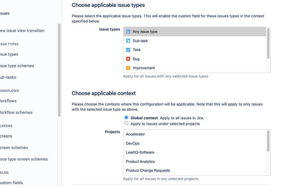Select Accelerator in the Projects list
The width and height of the screenshot is (305, 187).
135,134
